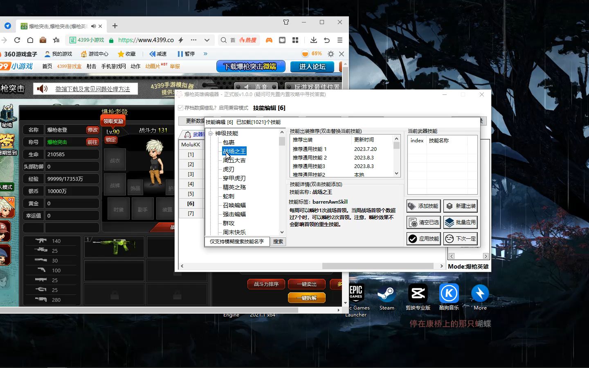Select 推荐通用技能 1 recommendation row

click(342, 149)
